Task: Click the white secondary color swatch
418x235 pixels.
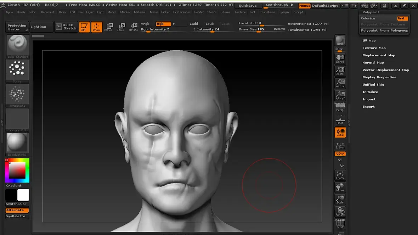Action: (23, 195)
